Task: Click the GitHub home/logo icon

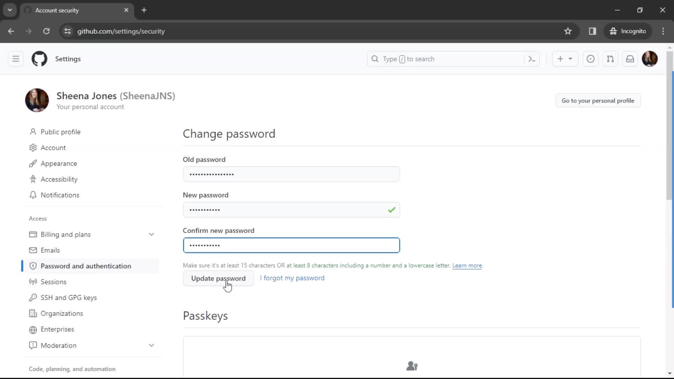Action: [39, 59]
